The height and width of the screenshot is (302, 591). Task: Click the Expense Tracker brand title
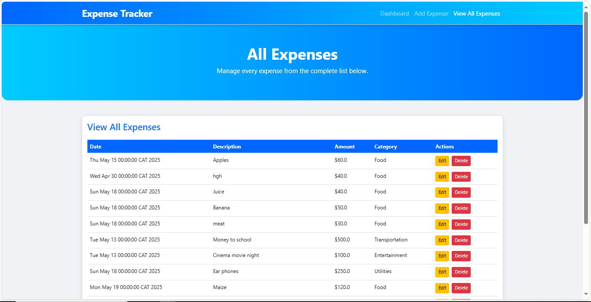point(117,13)
